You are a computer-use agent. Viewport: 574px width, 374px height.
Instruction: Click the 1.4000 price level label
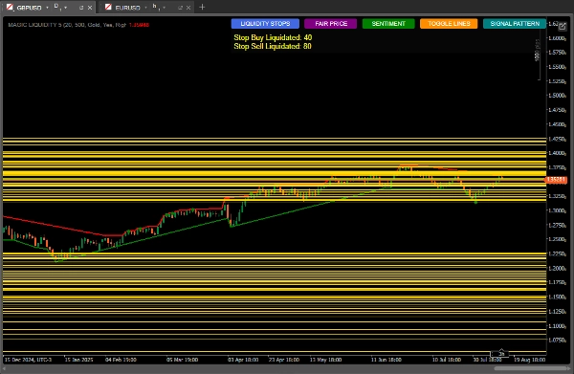click(x=557, y=153)
